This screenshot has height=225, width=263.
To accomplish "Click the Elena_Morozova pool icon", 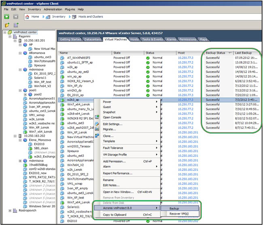I will click(x=25, y=140).
